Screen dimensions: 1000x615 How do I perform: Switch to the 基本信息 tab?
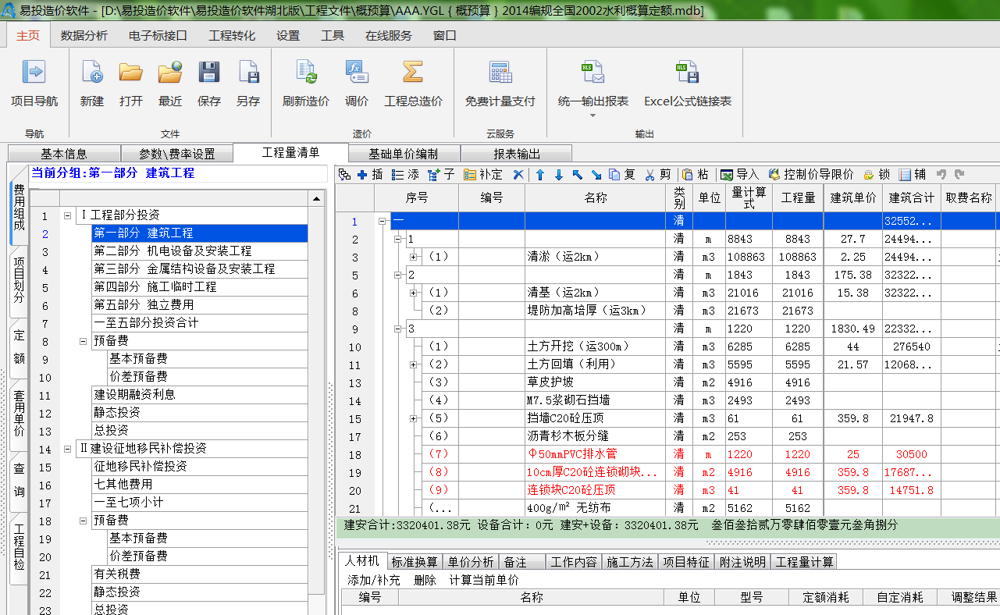(x=64, y=154)
